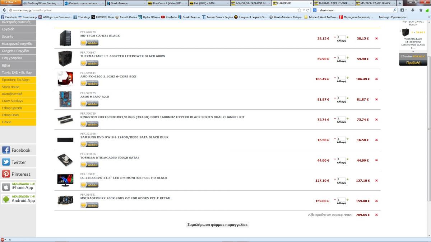Remove MS-TECH CA-021 BLACK from basket
The image size is (431, 242).
point(376,38)
